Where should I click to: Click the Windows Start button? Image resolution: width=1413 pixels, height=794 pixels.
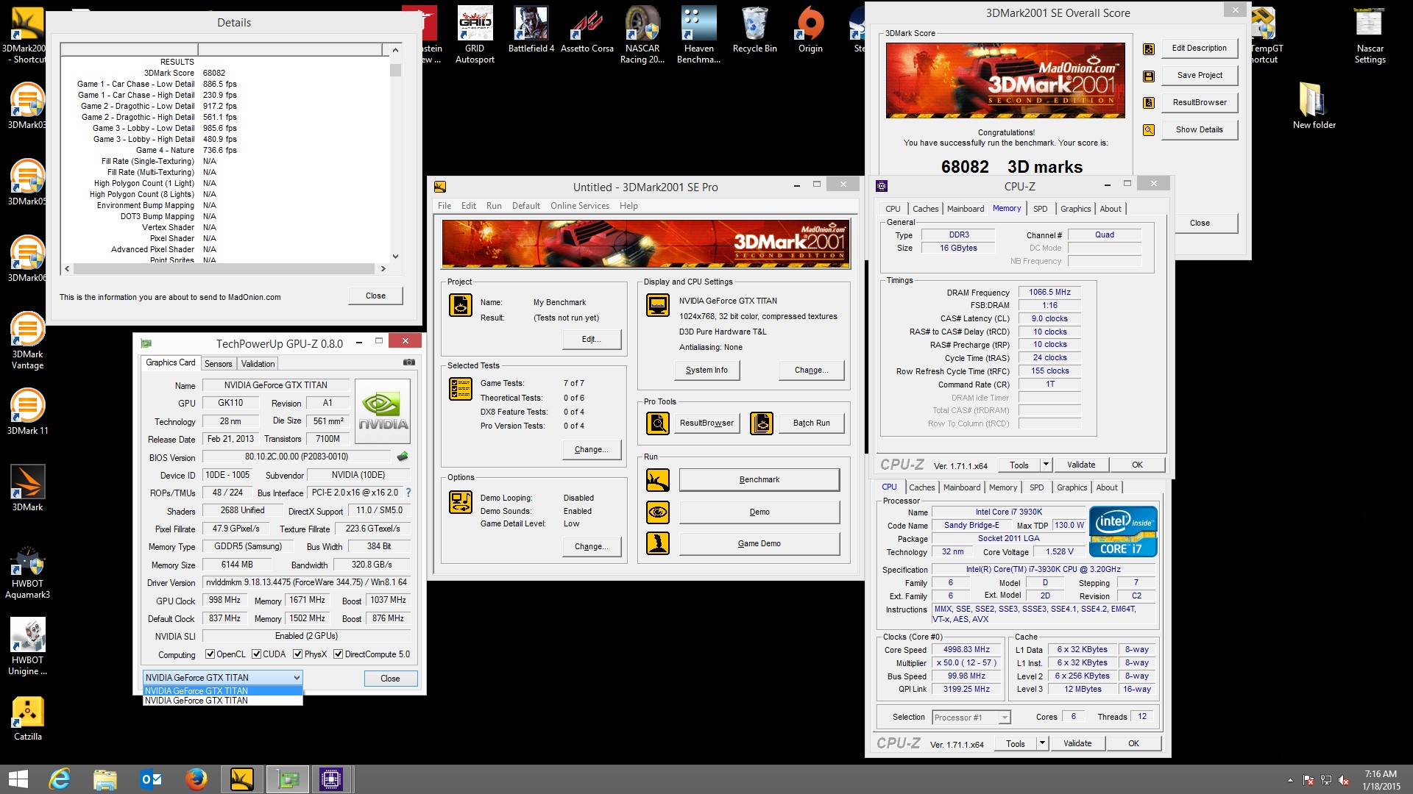click(x=18, y=779)
